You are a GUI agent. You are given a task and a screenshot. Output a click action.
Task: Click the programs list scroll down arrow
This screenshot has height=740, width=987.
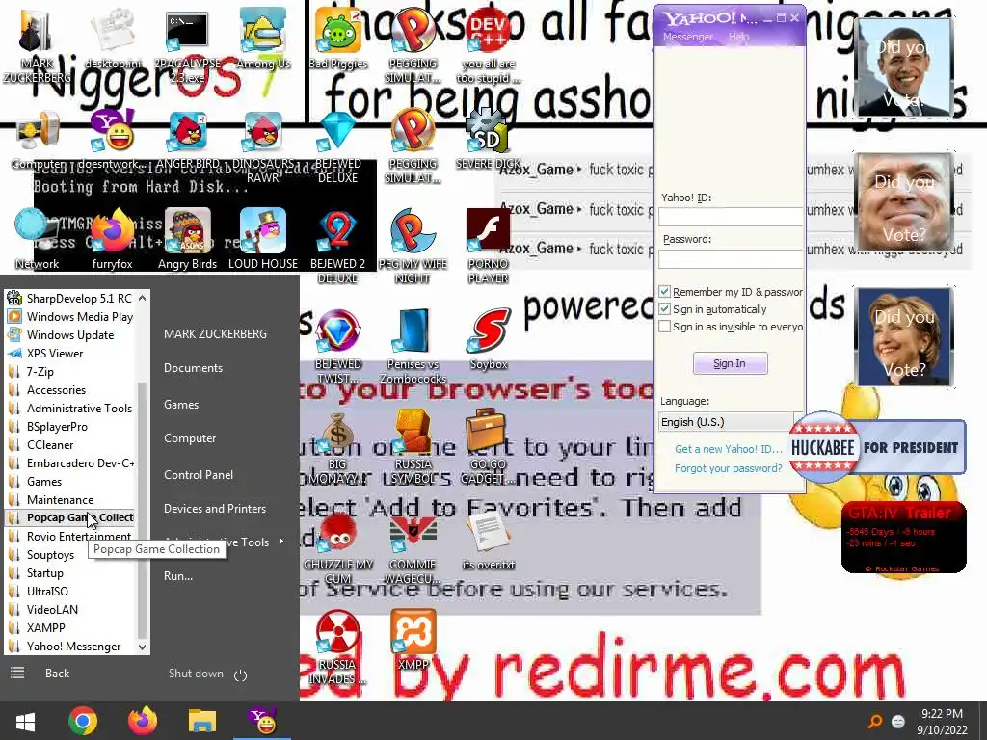[143, 647]
